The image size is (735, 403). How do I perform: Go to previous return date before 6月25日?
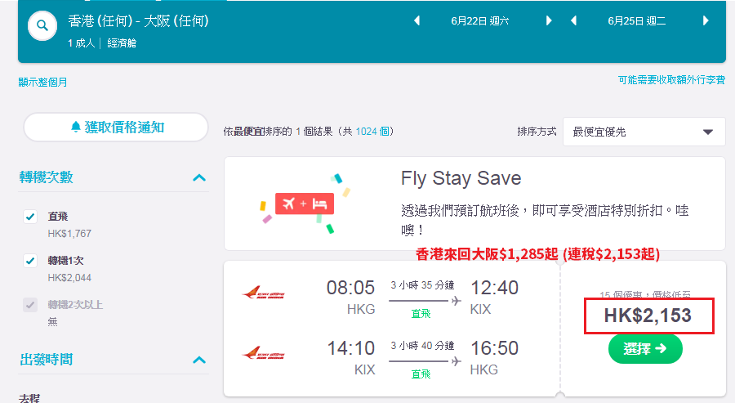click(573, 20)
